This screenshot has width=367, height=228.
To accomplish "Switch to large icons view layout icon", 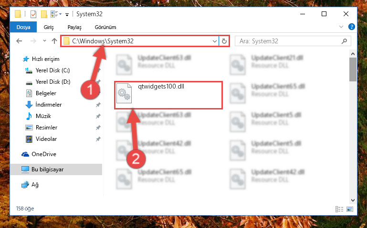I will pyautogui.click(x=350, y=209).
